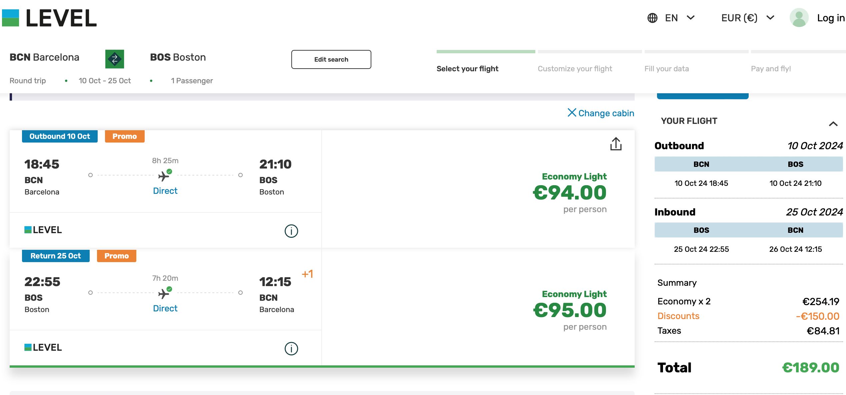This screenshot has height=395, width=846.
Task: Click the globe language icon
Action: point(652,18)
